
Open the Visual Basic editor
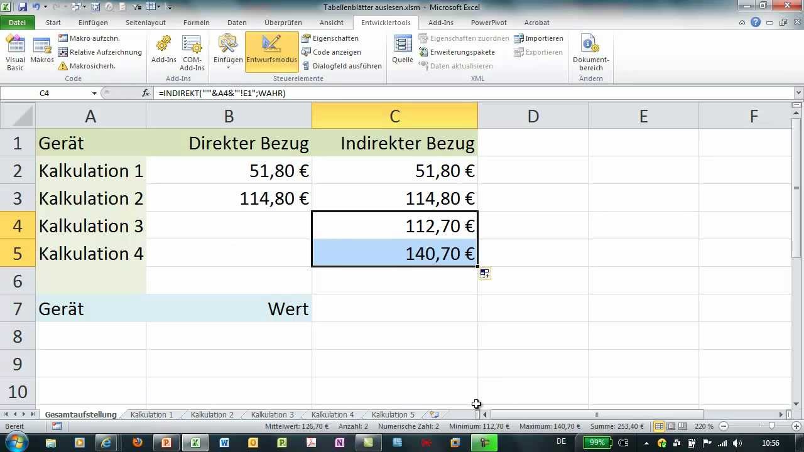15,53
